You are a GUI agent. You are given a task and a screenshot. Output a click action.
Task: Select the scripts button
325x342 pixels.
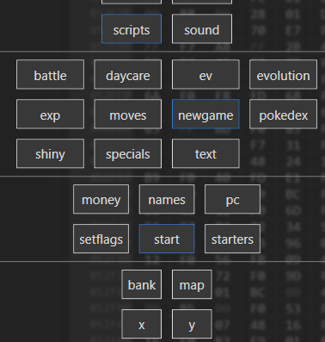pyautogui.click(x=132, y=28)
